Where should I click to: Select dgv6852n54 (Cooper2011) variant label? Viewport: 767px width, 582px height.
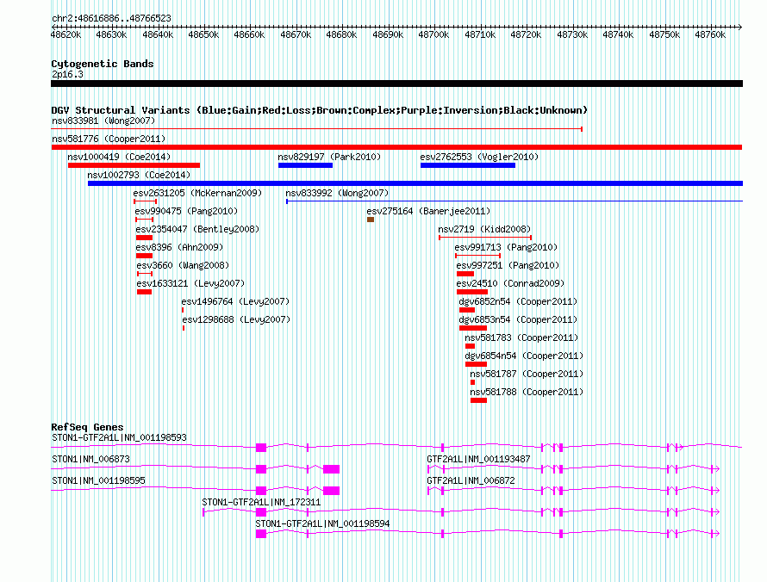click(518, 301)
